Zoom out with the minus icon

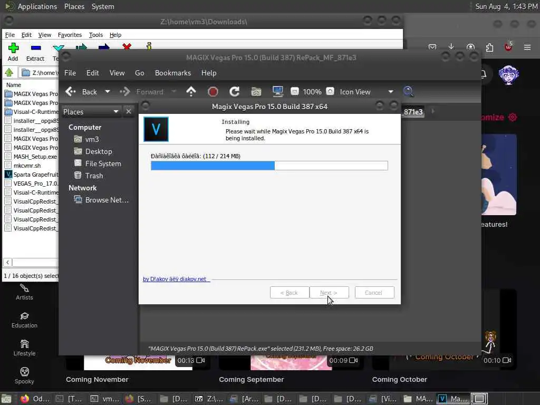[x=294, y=91]
